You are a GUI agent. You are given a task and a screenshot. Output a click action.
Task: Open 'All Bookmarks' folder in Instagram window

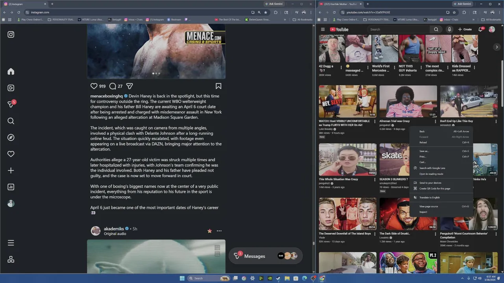coord(302,19)
